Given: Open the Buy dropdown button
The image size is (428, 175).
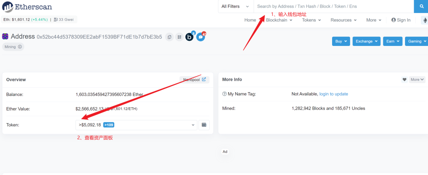Looking at the screenshot, I should tap(341, 41).
